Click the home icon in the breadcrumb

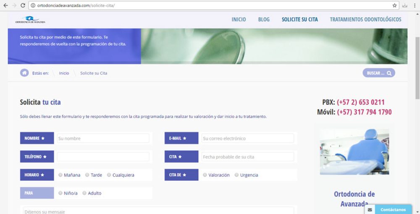point(24,73)
